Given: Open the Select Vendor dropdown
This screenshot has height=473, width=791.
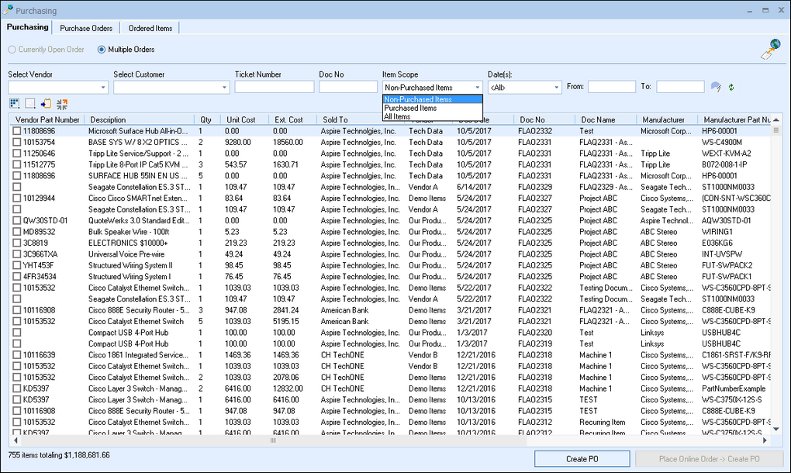Looking at the screenshot, I should coord(103,88).
